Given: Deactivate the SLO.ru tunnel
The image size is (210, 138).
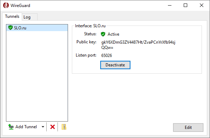Looking at the screenshot, I should click(x=115, y=65).
